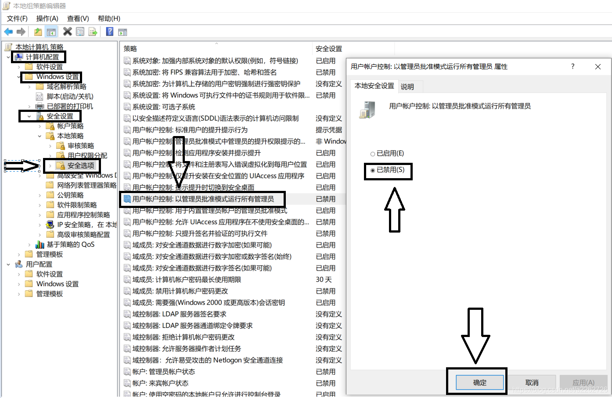The image size is (612, 398).
Task: Open the 帮助(H) menu
Action: click(x=109, y=18)
